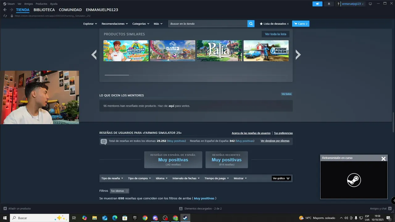Expand the Ver gráfico toggle
The width and height of the screenshot is (395, 222).
[x=281, y=178]
